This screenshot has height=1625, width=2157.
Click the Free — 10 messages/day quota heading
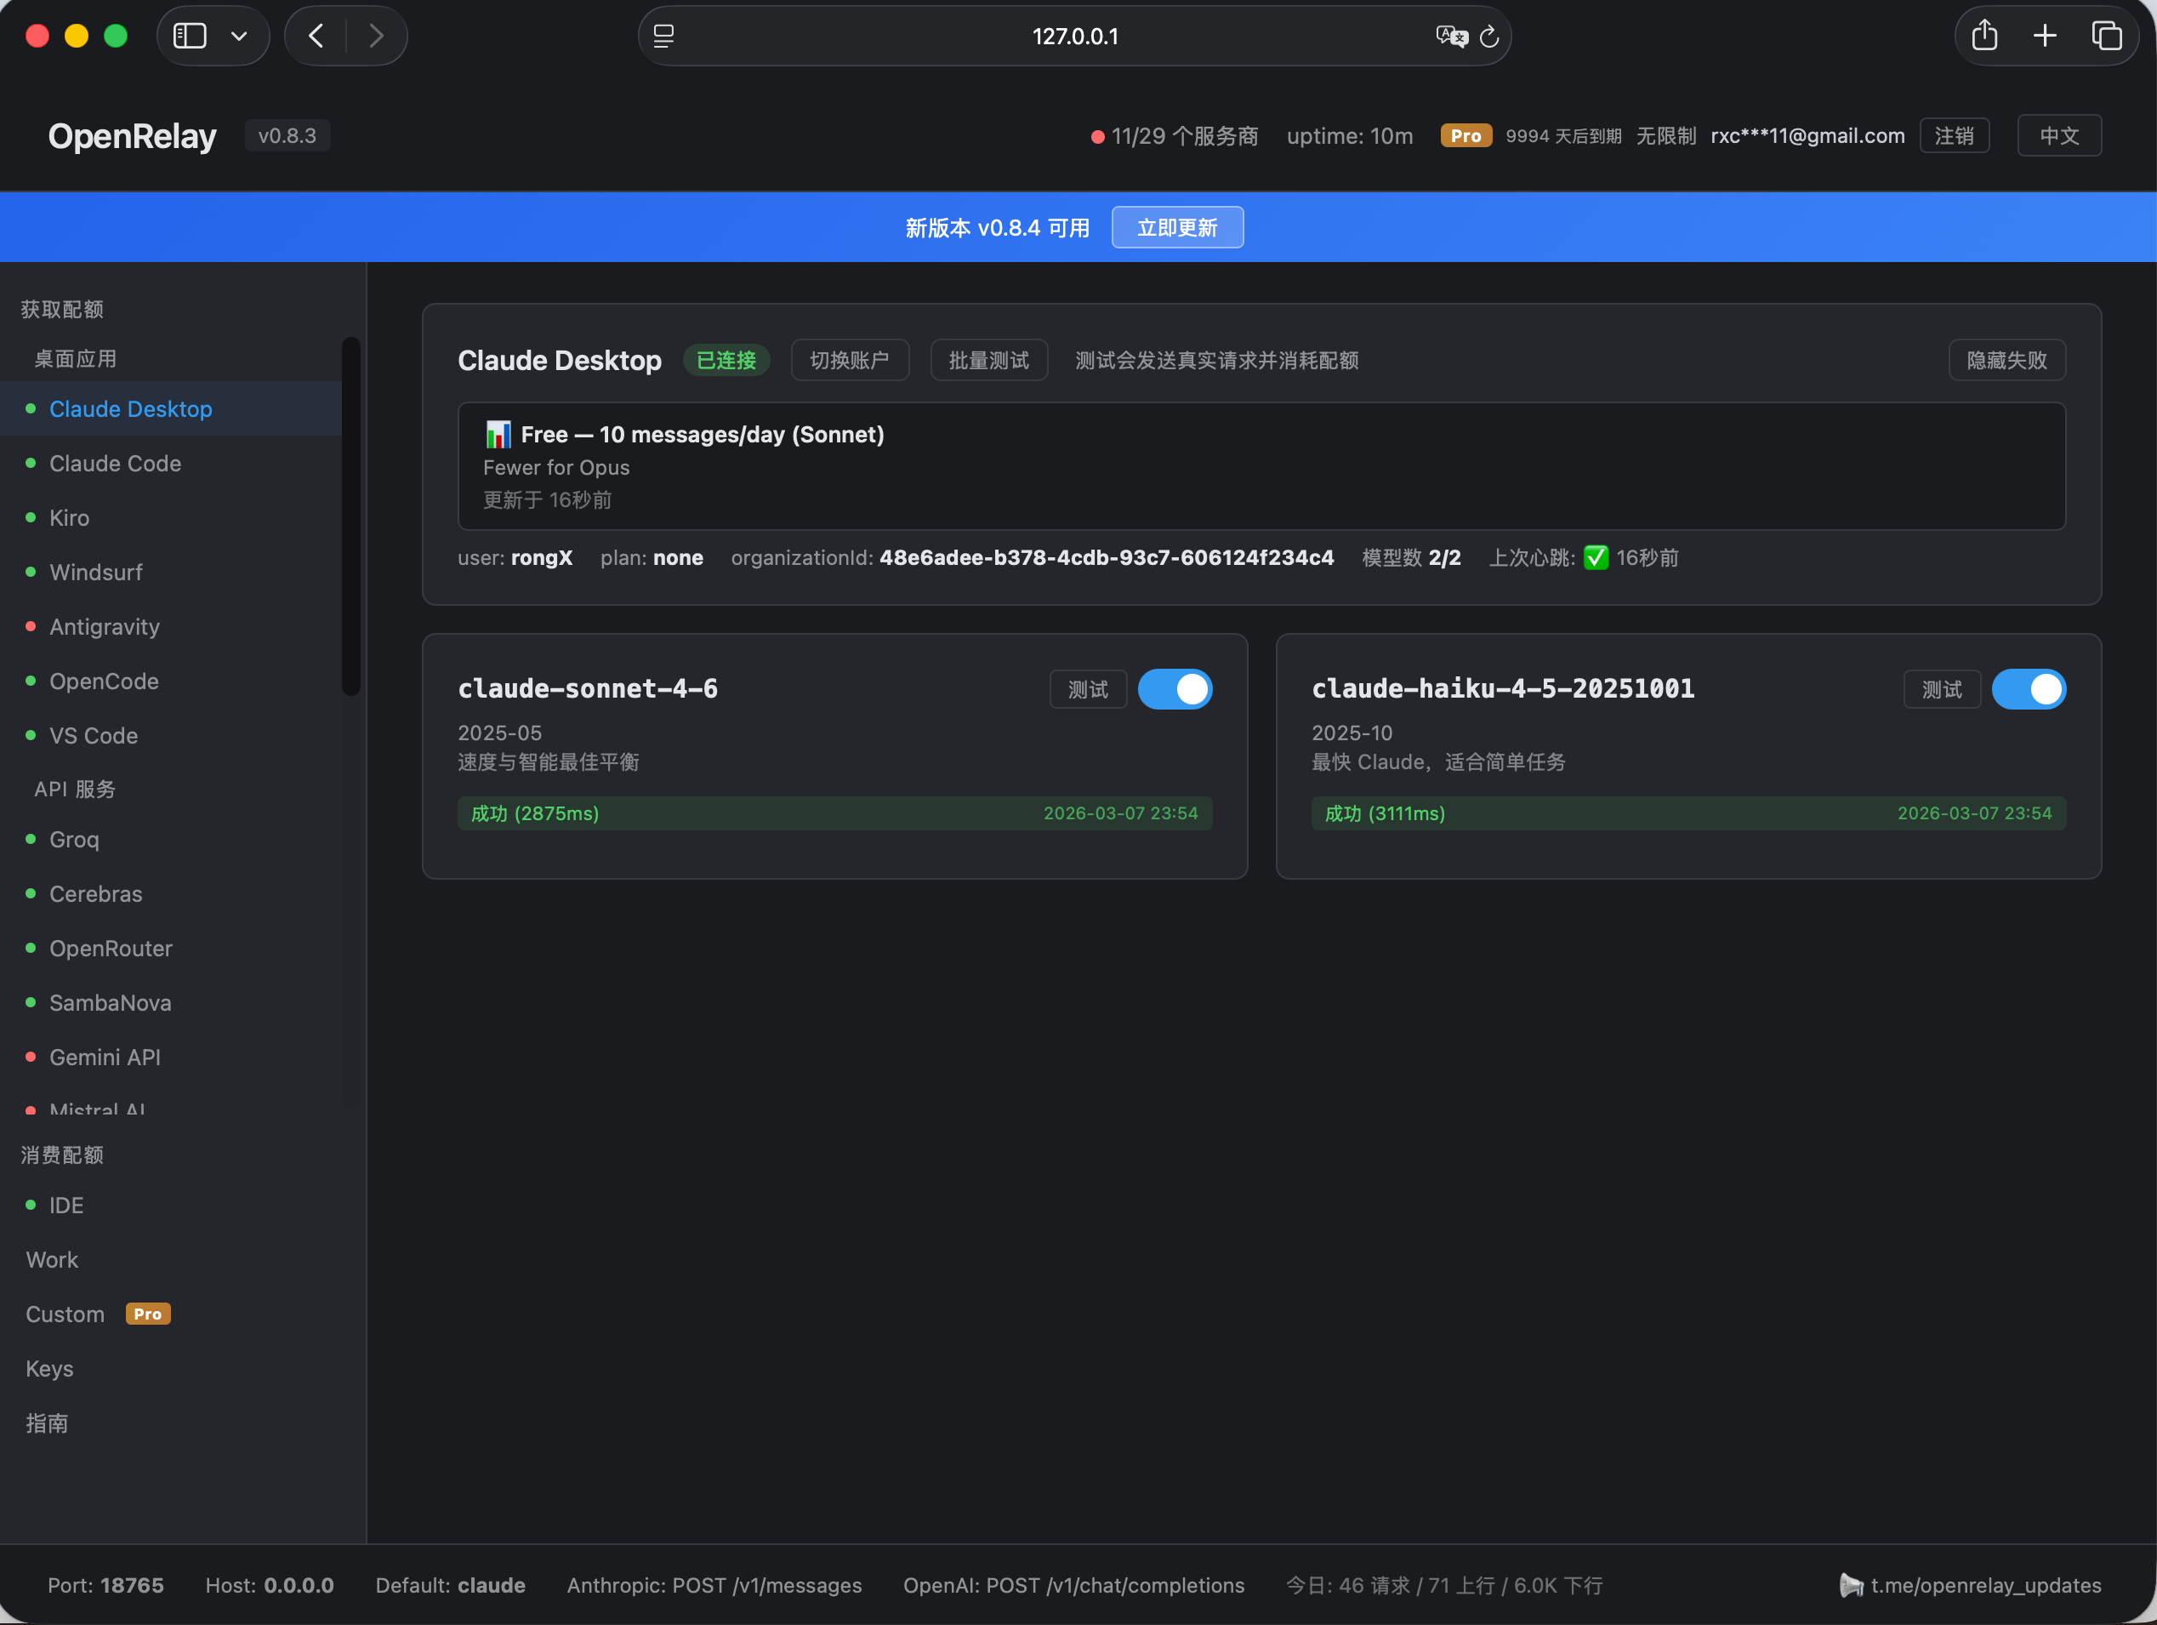pyautogui.click(x=702, y=434)
